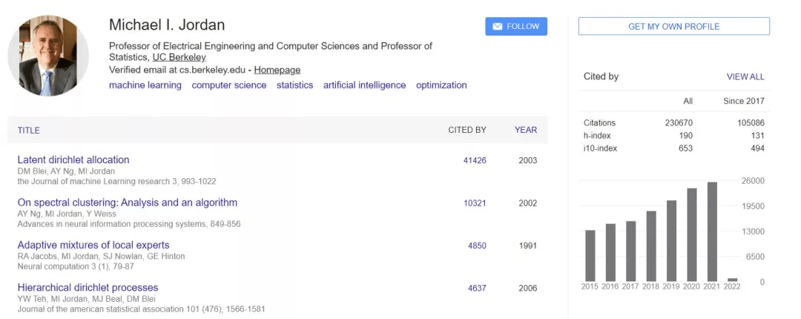
Task: Sort publications by Title column header
Action: 29,131
